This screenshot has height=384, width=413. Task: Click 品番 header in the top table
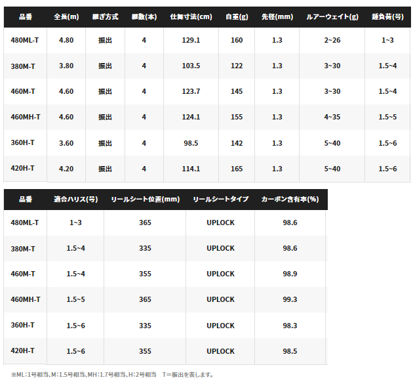[26, 17]
